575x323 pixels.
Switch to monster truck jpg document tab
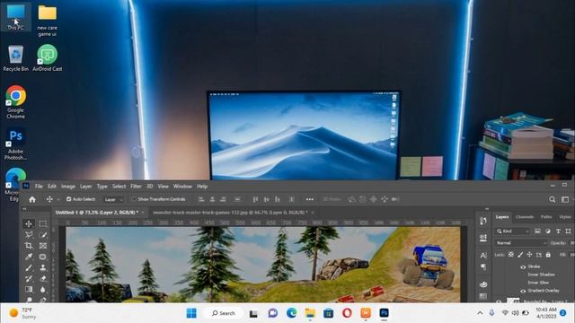[230, 213]
